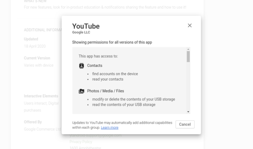The image size is (253, 149).
Task: Click 'Current Version' label in background page
Action: pos(37,58)
